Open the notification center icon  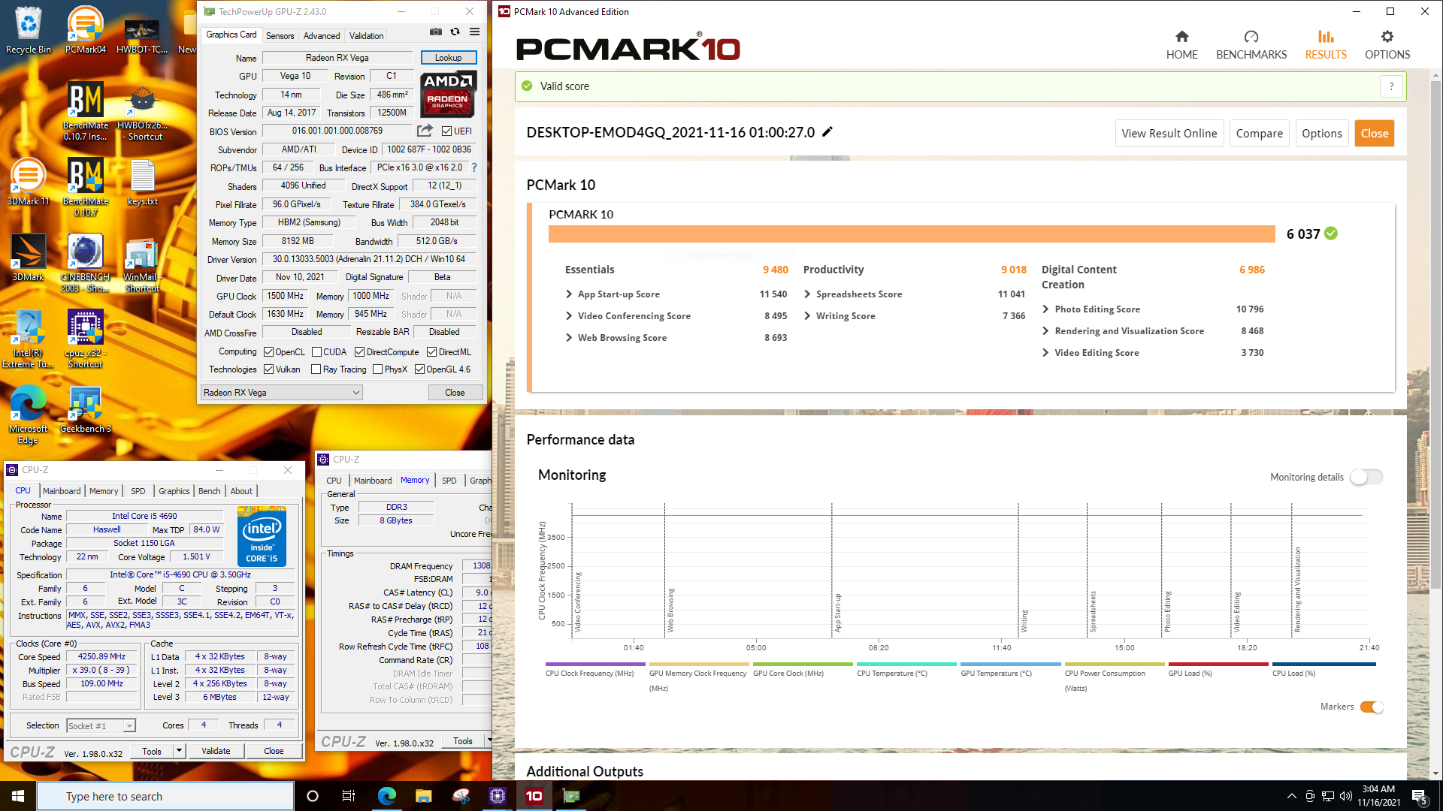click(1420, 796)
